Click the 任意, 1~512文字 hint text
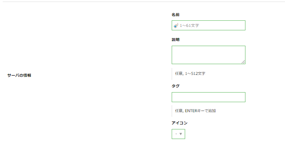Screen dimensions: 285x144 point(190,74)
